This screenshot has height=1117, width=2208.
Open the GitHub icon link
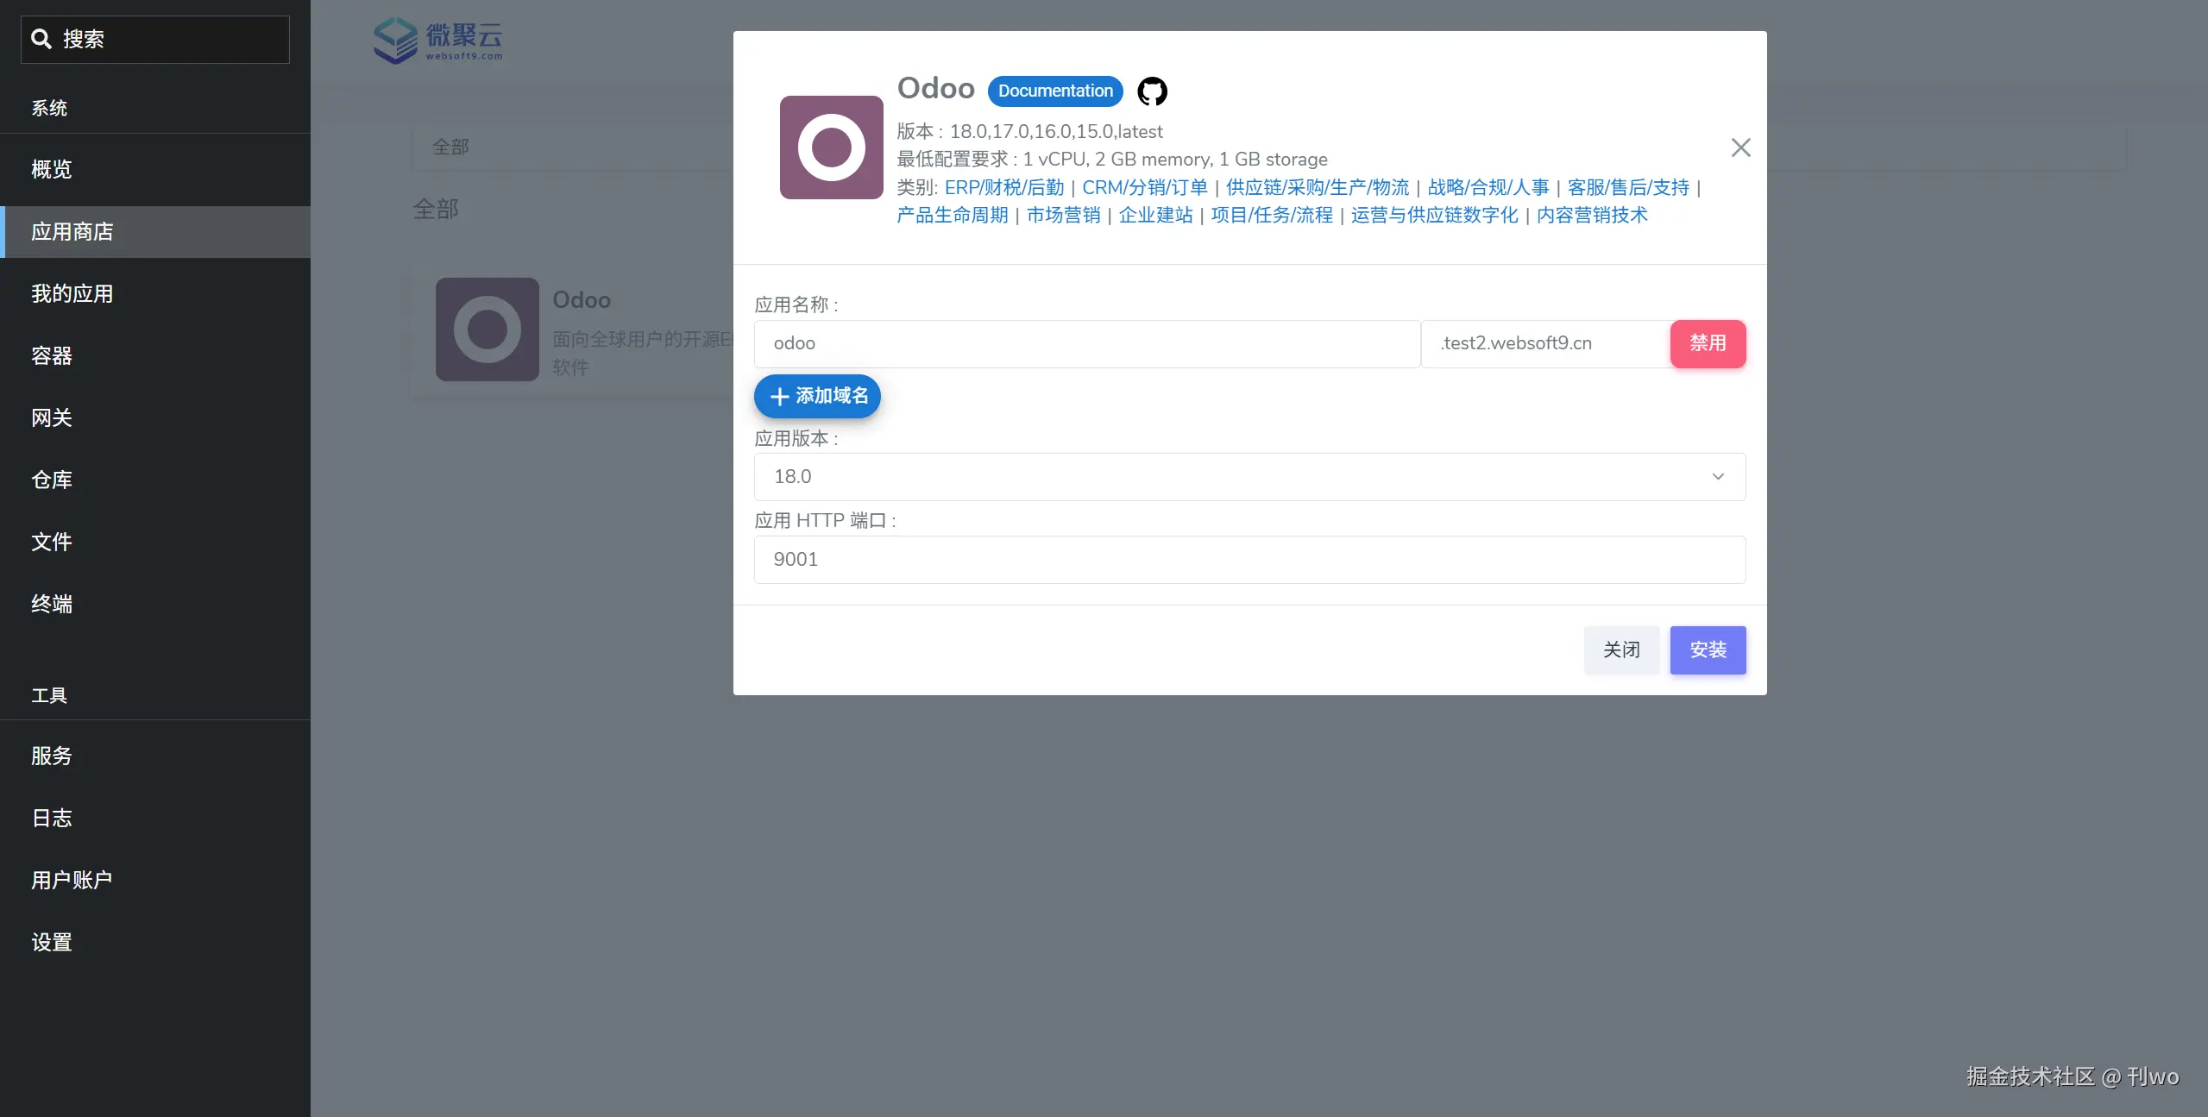tap(1152, 91)
